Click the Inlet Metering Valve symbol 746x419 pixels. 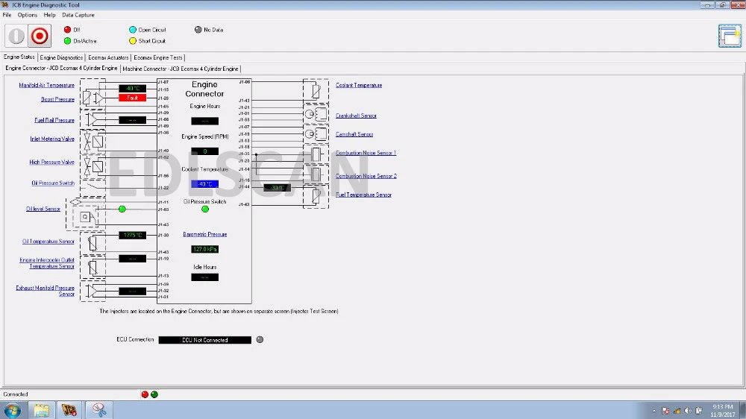click(93, 141)
